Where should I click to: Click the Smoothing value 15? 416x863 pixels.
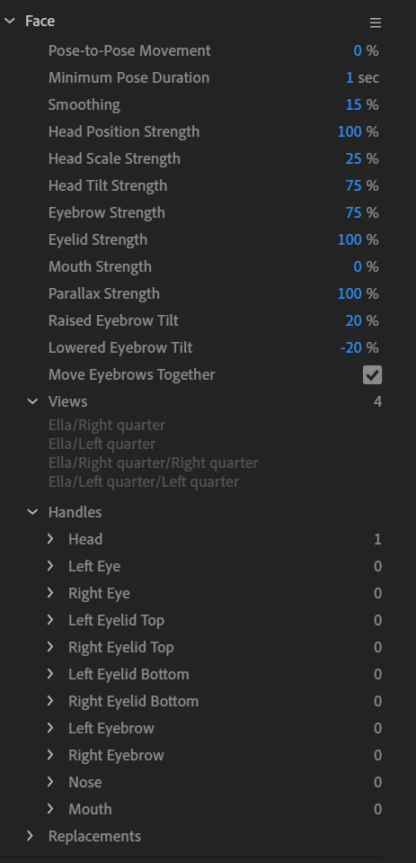pos(353,104)
